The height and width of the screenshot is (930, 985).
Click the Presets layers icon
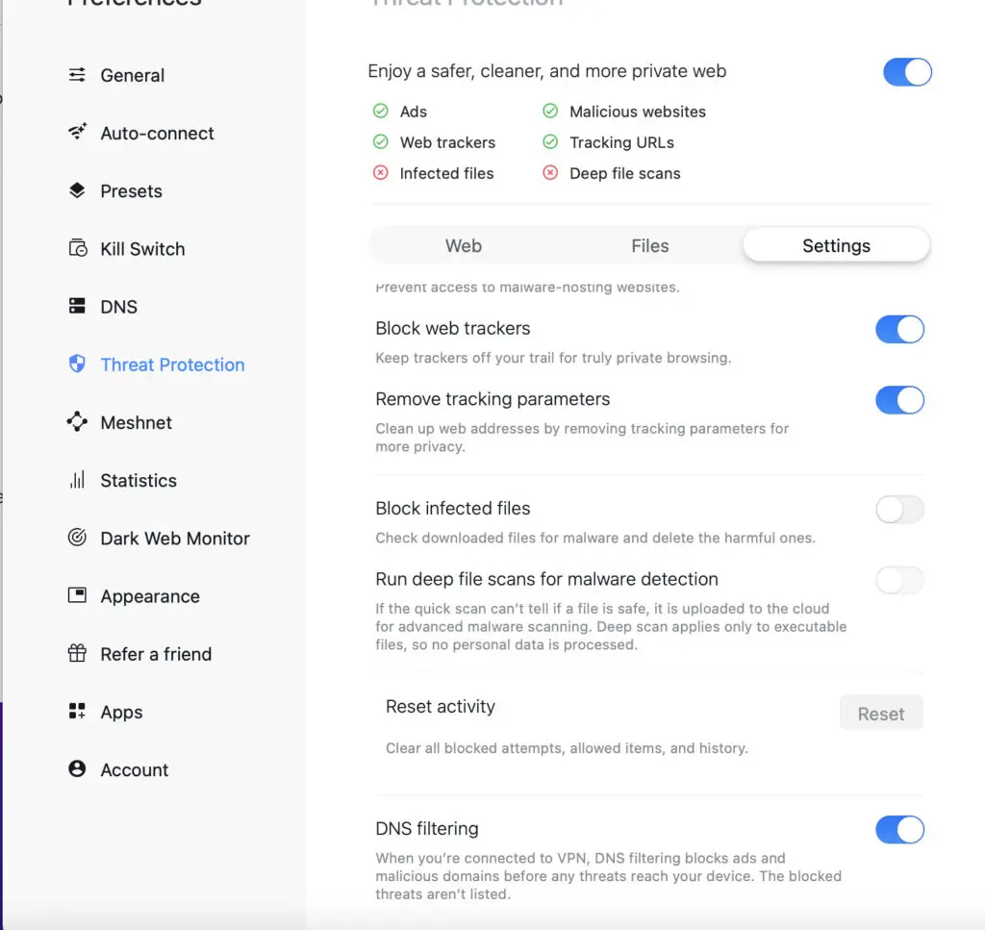point(77,190)
